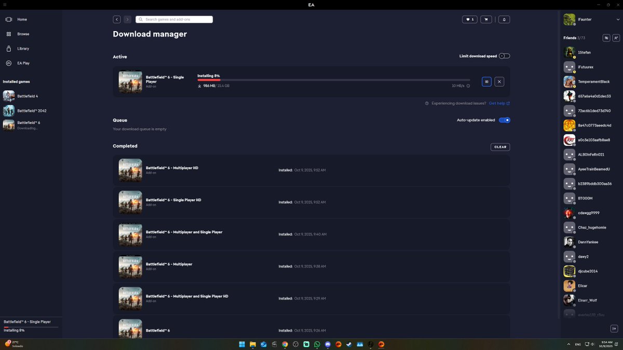This screenshot has height=350, width=623.
Task: Open Steam from the taskbar
Action: tap(349, 344)
